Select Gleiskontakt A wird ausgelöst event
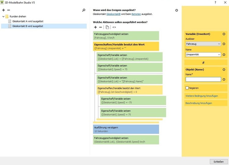The height and width of the screenshot is (165, 229). tap(27, 21)
